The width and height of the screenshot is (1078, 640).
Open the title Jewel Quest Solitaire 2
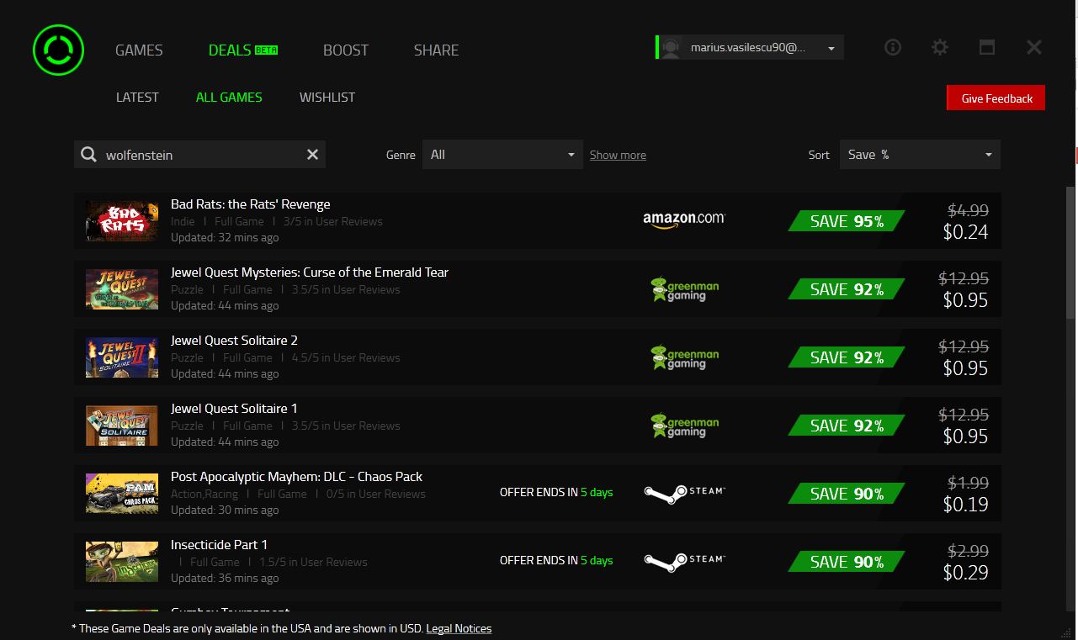tap(234, 341)
